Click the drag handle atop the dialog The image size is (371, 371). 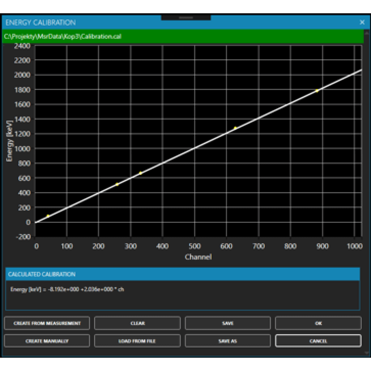pos(186,18)
